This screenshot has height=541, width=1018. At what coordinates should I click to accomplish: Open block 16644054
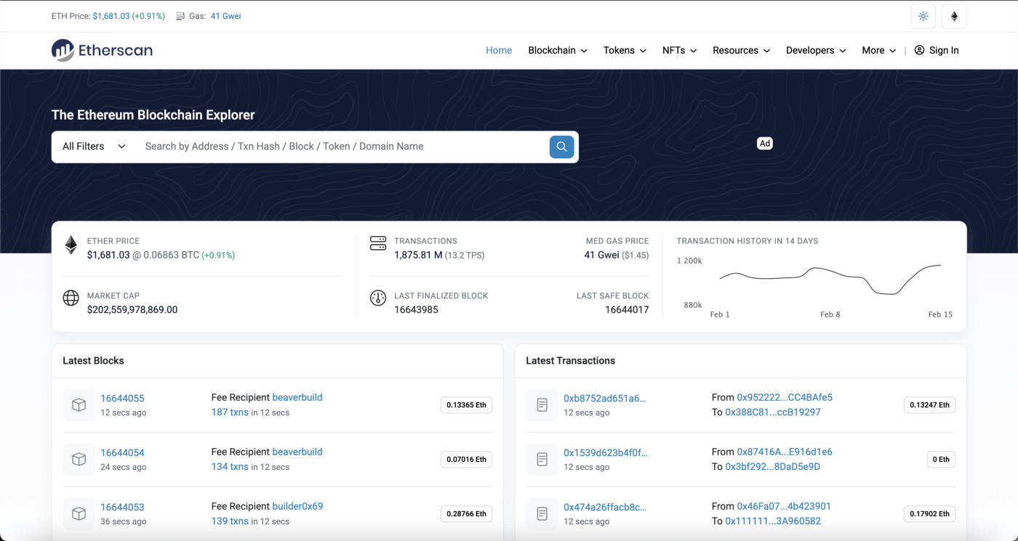(x=122, y=452)
